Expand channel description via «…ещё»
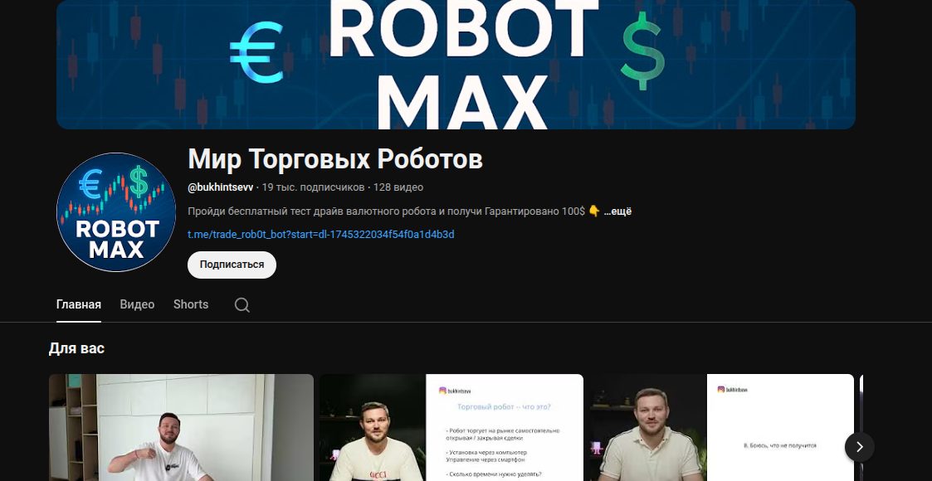 click(617, 211)
